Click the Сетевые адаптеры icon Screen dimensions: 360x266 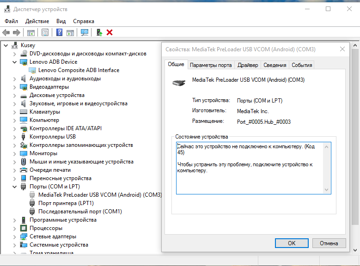click(x=24, y=236)
